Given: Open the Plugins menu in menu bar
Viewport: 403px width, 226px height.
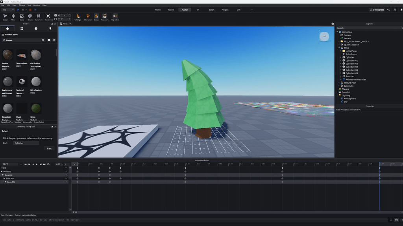Looking at the screenshot, I should tap(22, 5).
